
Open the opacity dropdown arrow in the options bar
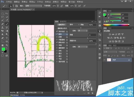tap(58, 6)
